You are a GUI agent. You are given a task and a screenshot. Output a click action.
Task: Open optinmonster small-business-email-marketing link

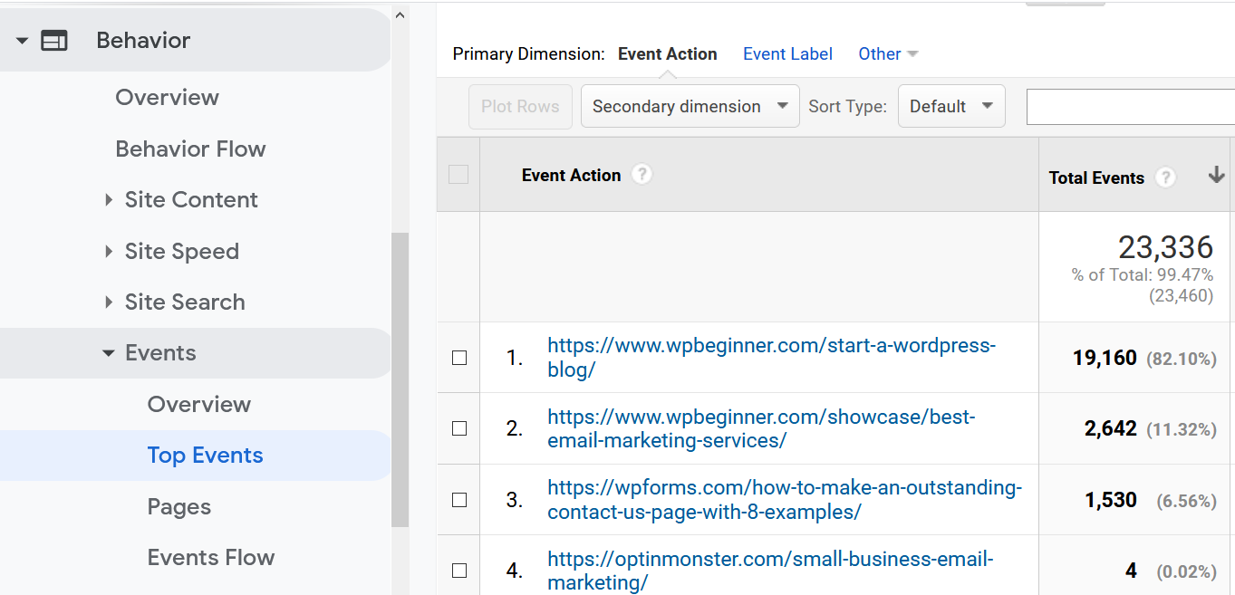coord(770,571)
